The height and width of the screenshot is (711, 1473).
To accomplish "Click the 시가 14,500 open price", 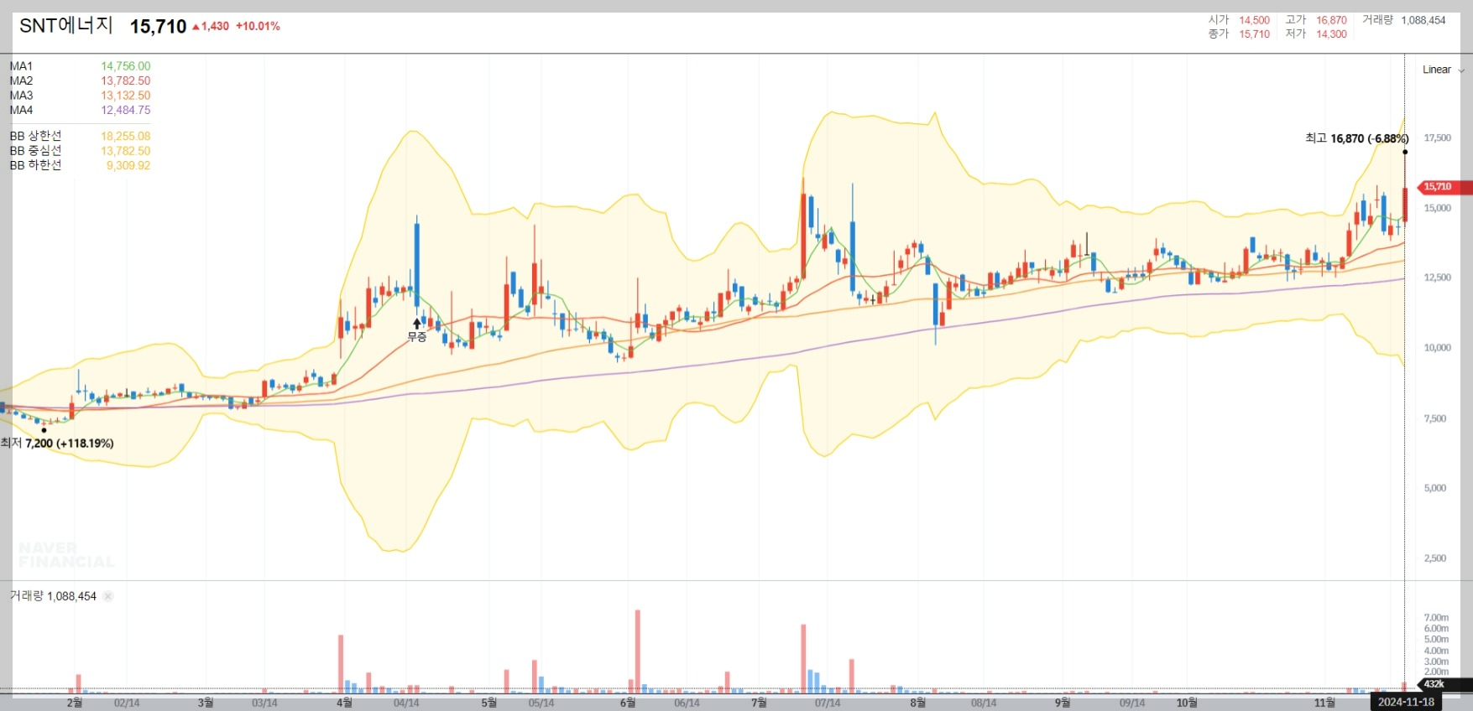I will pyautogui.click(x=1255, y=20).
